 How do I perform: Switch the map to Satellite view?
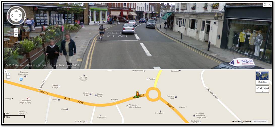click(262, 78)
